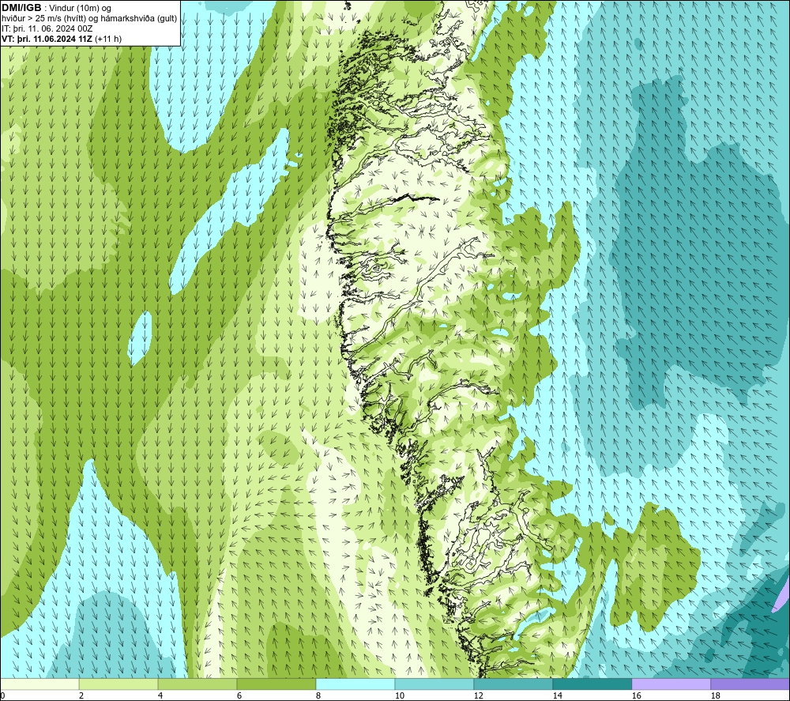Screen dimensions: 790x701
Task: Select the darker green 6–8 m/s colour band
Action: pyautogui.click(x=276, y=684)
